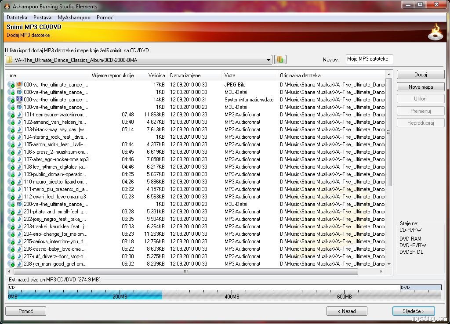Image resolution: width=450 pixels, height=324 pixels.
Task: Click music note icon for 112-crw--i_feel_love
Action: click(x=19, y=196)
